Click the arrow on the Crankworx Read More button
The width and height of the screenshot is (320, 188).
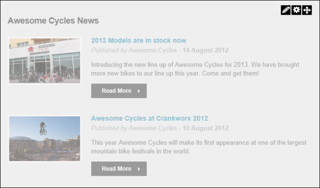pyautogui.click(x=139, y=169)
